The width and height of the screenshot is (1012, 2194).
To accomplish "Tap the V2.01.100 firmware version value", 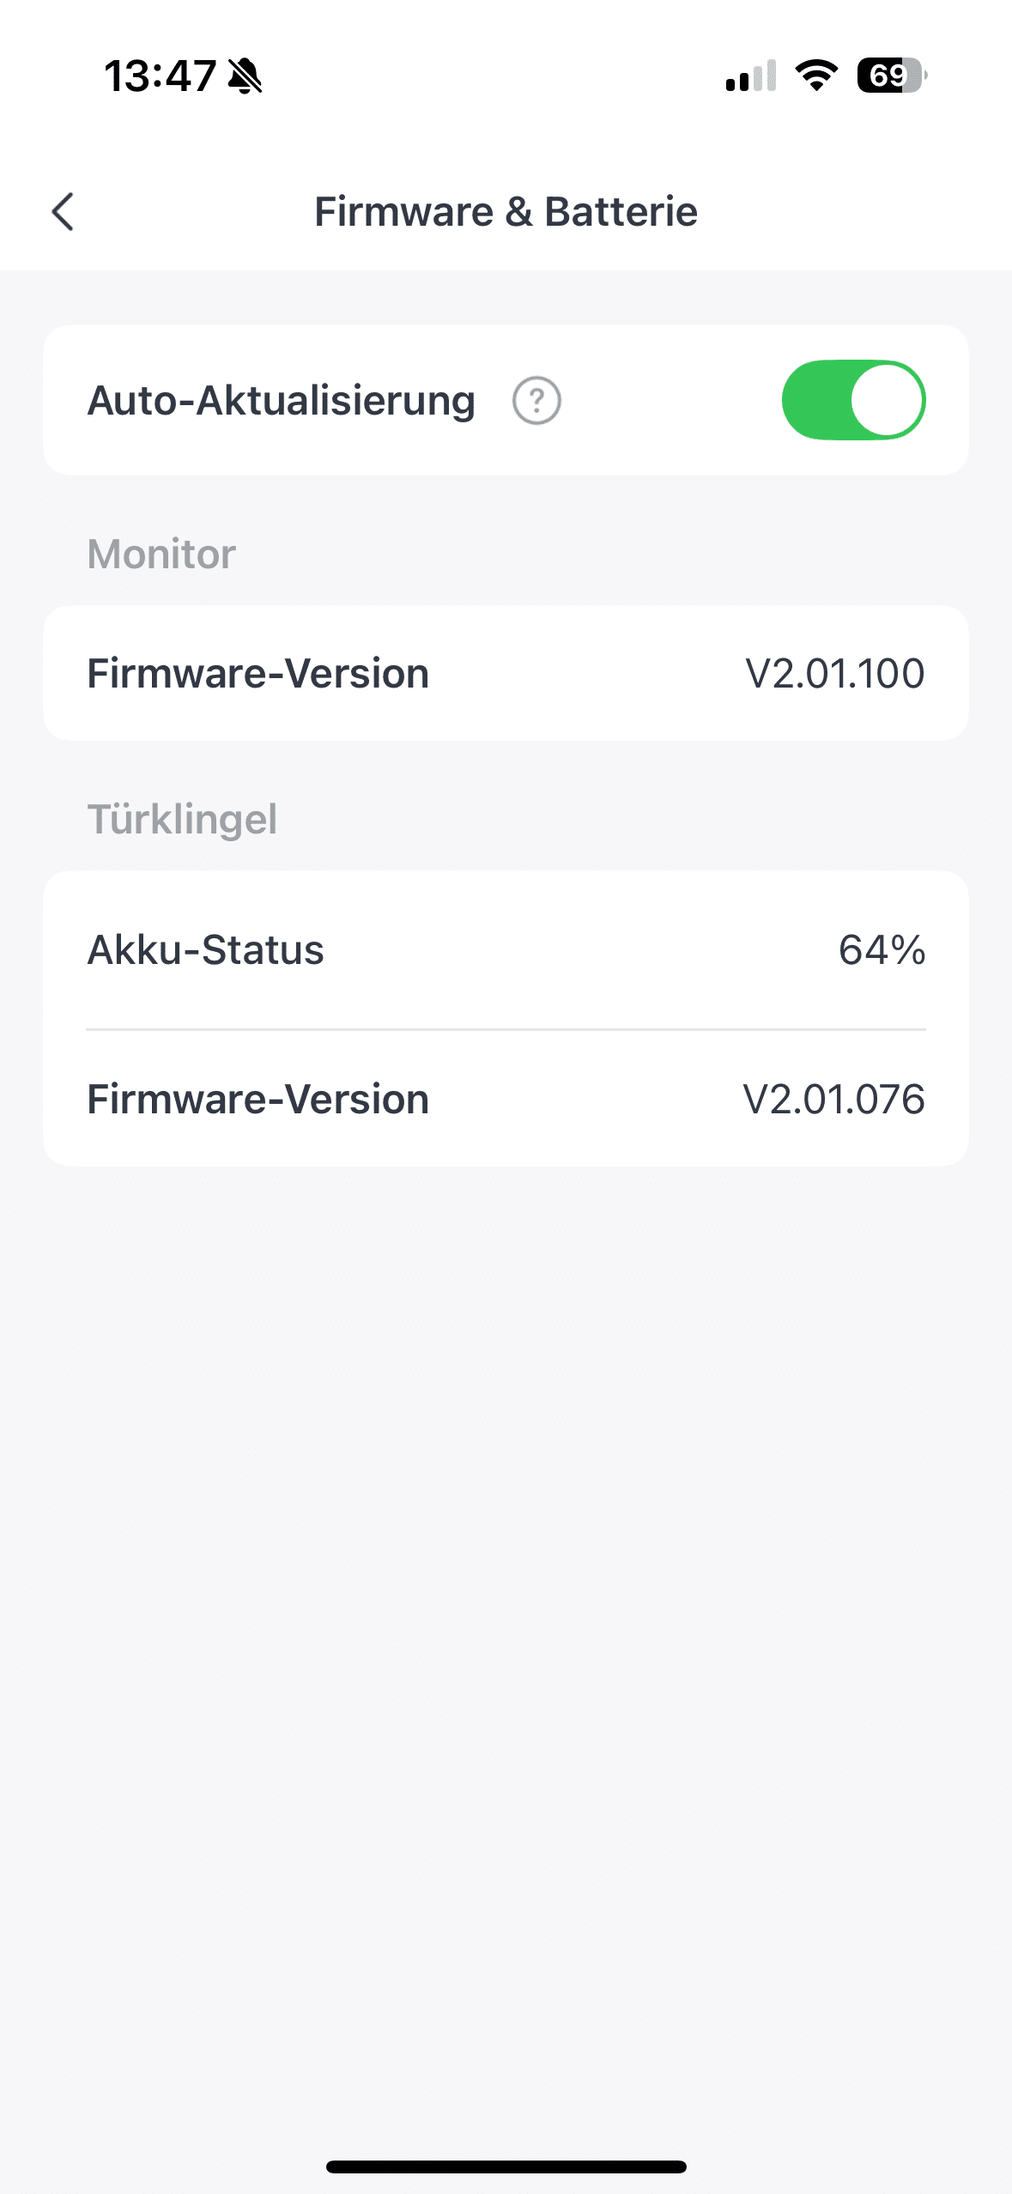I will click(x=834, y=674).
